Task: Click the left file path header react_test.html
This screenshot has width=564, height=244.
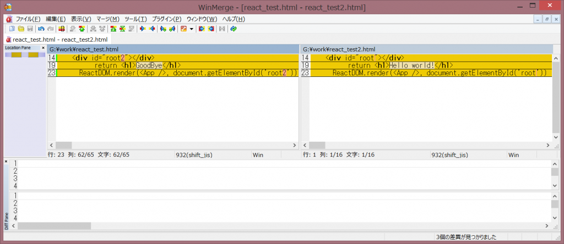Action: (x=173, y=49)
